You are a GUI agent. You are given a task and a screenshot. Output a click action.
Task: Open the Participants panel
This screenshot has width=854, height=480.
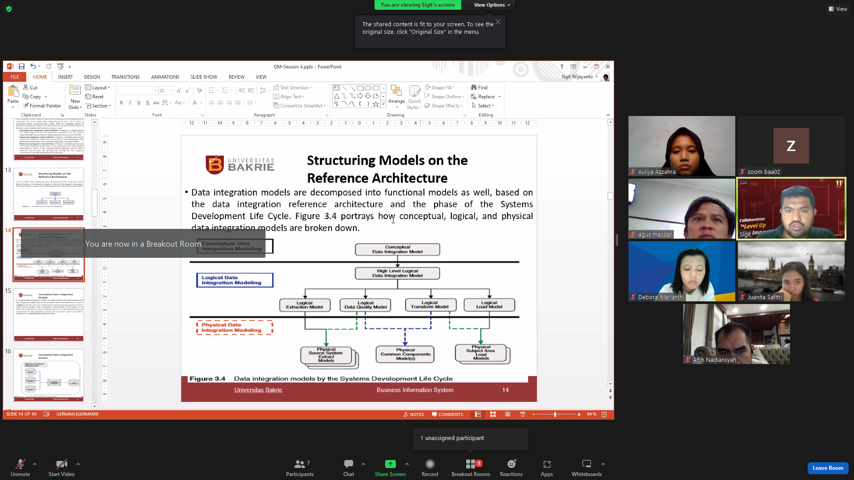(x=300, y=468)
